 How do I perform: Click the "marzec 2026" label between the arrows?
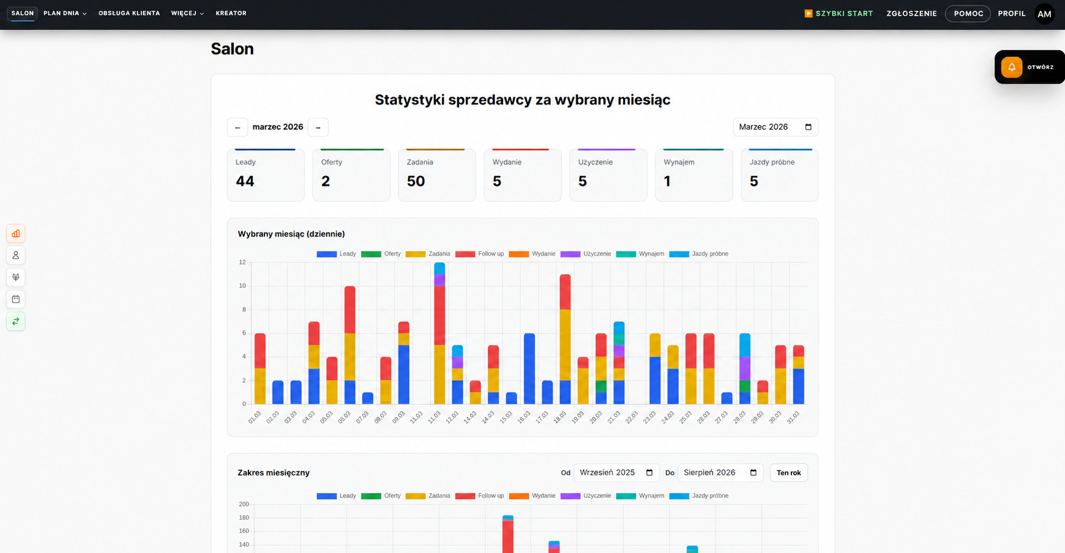[x=278, y=127]
